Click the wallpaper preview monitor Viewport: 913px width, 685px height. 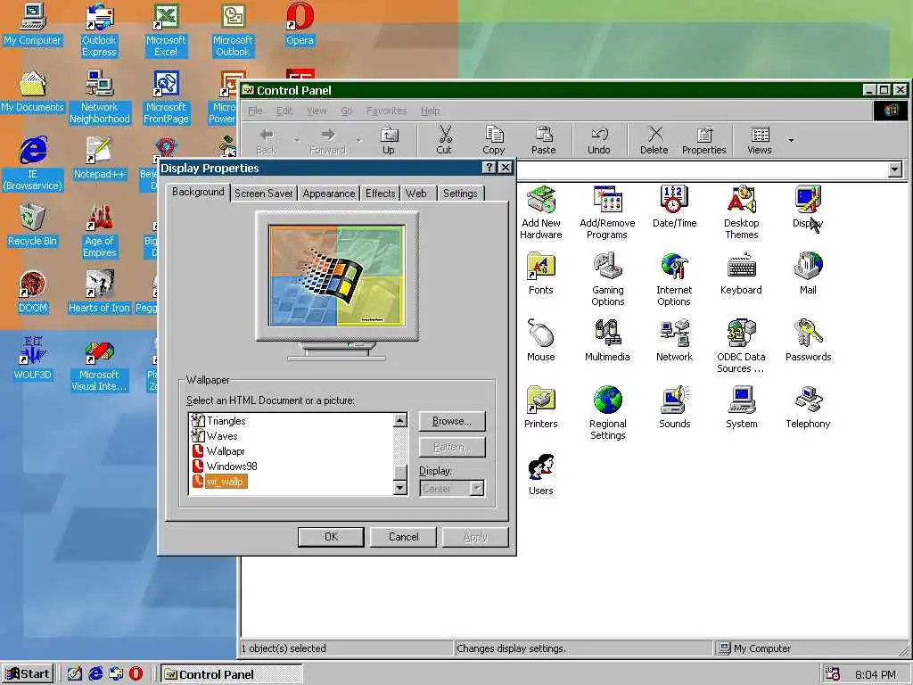336,276
